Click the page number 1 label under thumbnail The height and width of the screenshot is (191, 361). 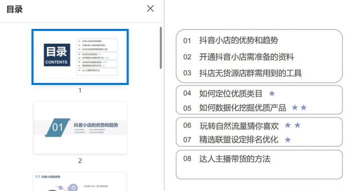point(80,90)
